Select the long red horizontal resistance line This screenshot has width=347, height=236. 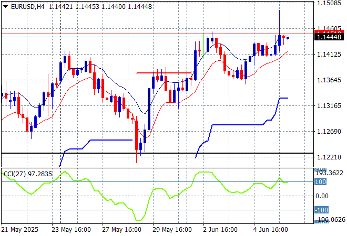click(x=158, y=34)
